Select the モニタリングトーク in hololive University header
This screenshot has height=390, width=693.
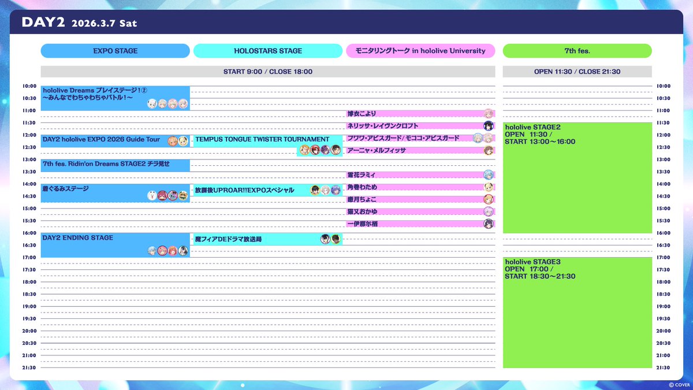pos(420,51)
